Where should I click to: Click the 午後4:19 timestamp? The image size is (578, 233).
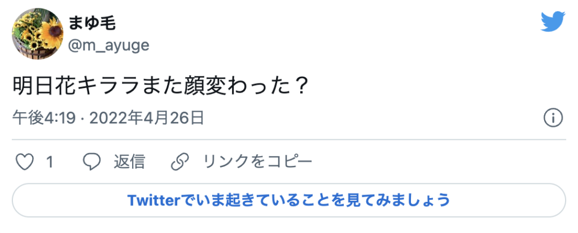click(44, 118)
